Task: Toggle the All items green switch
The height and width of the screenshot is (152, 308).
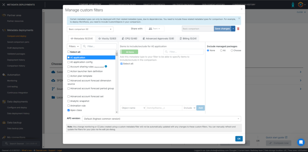Action: [129, 52]
